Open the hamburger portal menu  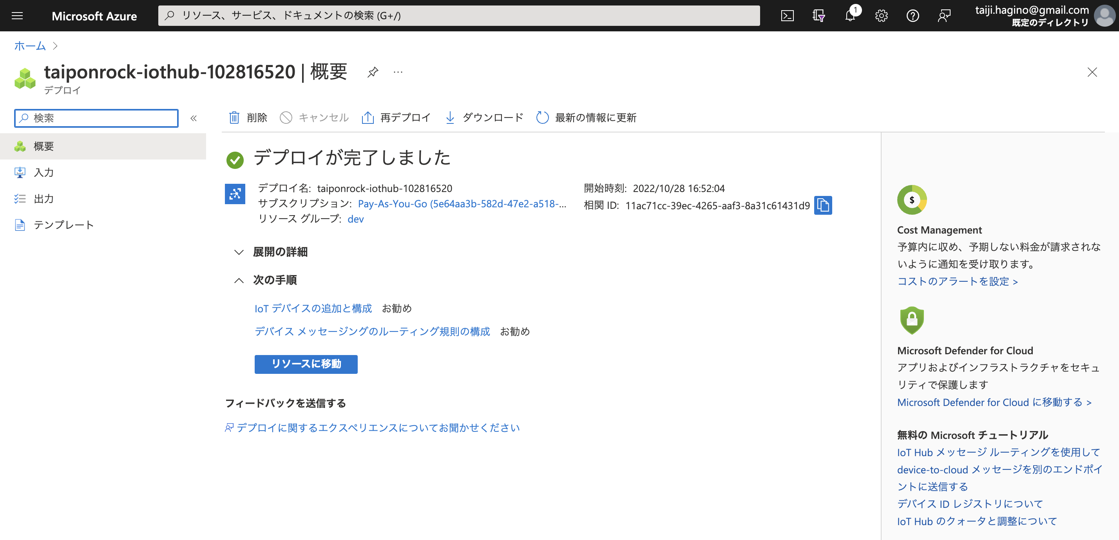coord(17,16)
